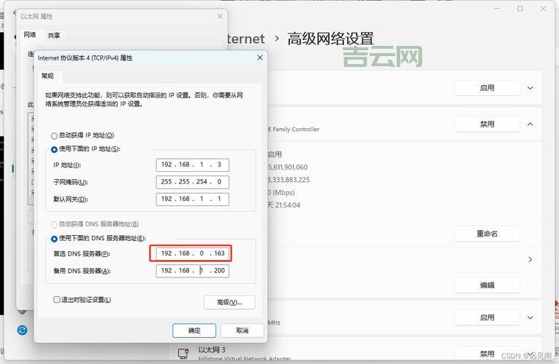Image resolution: width=559 pixels, height=364 pixels.
Task: Click the 重命名 button
Action: pyautogui.click(x=487, y=234)
